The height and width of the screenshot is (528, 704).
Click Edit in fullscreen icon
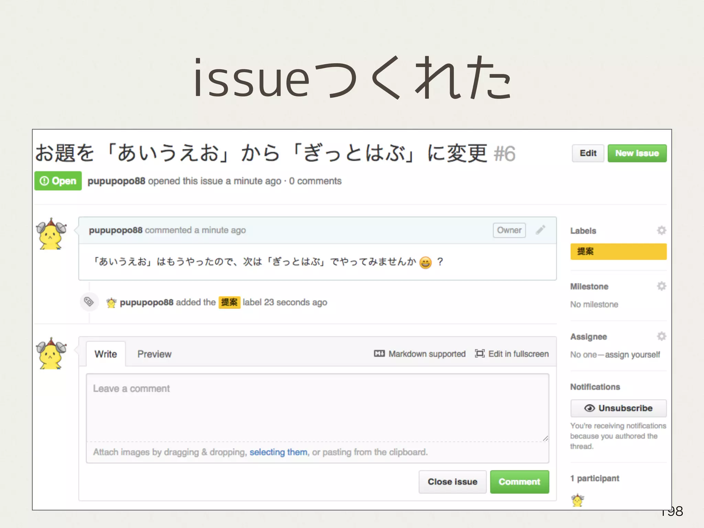[x=480, y=354]
